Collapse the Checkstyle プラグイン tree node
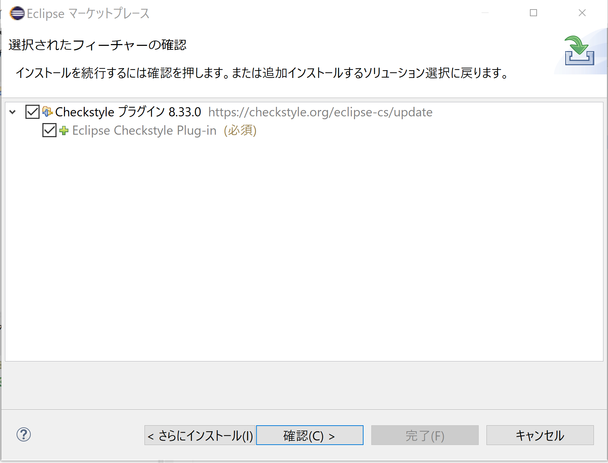This screenshot has width=608, height=463. point(13,112)
